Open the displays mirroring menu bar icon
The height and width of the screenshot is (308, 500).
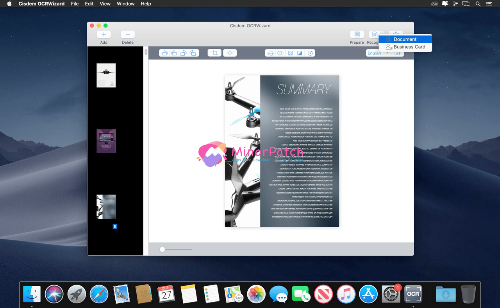tap(466, 4)
